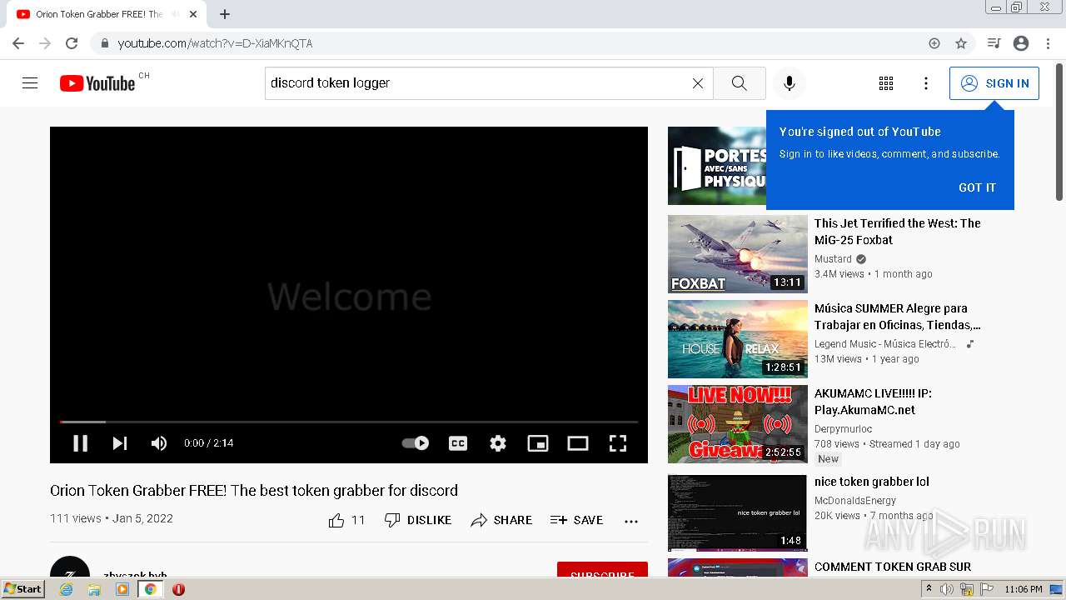Show hidden tray icons arrow
Screen dimensions: 1066x600
[x=929, y=589]
